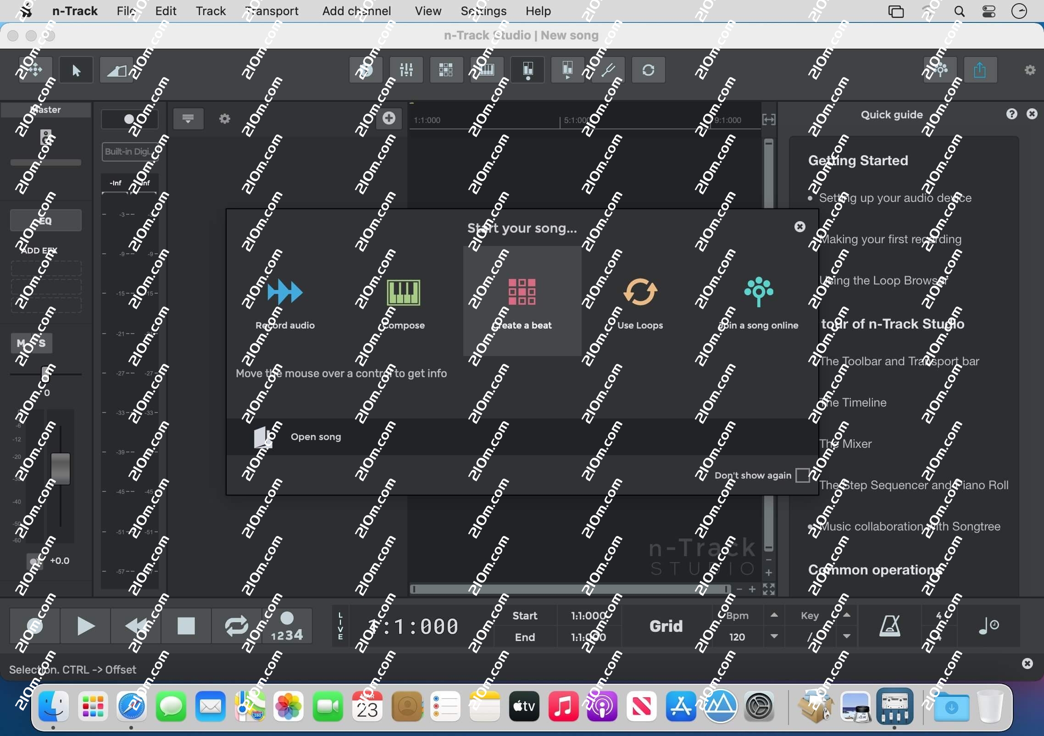Open the Add channel menu

point(356,11)
